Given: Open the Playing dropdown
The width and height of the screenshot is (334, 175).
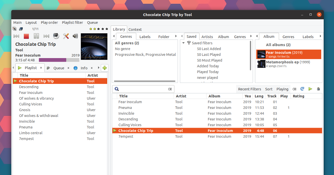Looking at the screenshot, I should coord(283,89).
